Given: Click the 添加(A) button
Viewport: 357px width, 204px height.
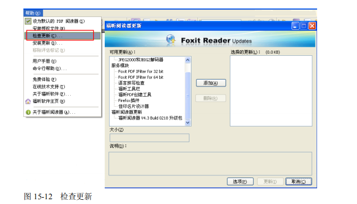Looking at the screenshot, I should point(211,83).
